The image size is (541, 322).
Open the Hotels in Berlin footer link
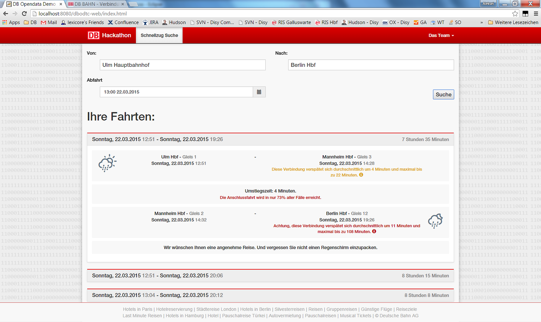(x=255, y=309)
